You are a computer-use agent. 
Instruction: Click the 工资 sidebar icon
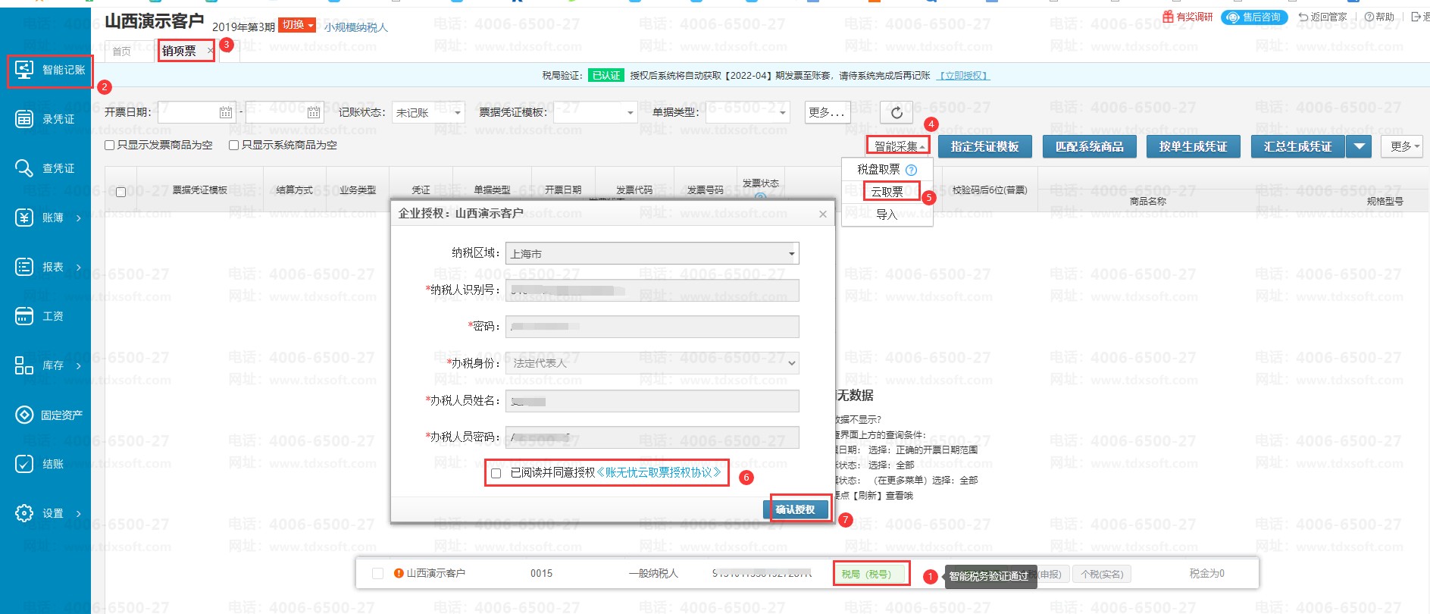click(x=24, y=316)
